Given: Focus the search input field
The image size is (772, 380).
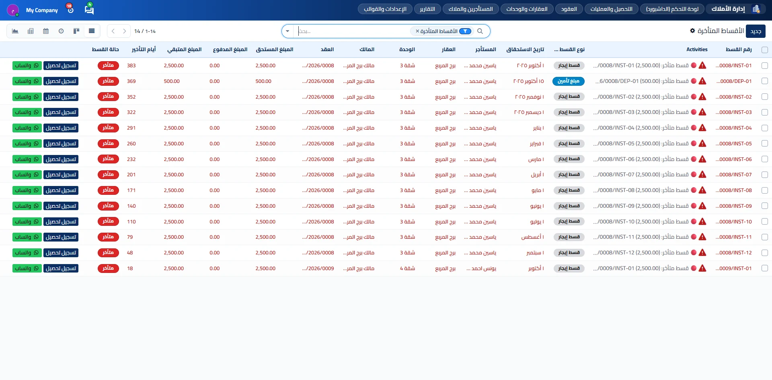Looking at the screenshot, I should tap(354, 31).
